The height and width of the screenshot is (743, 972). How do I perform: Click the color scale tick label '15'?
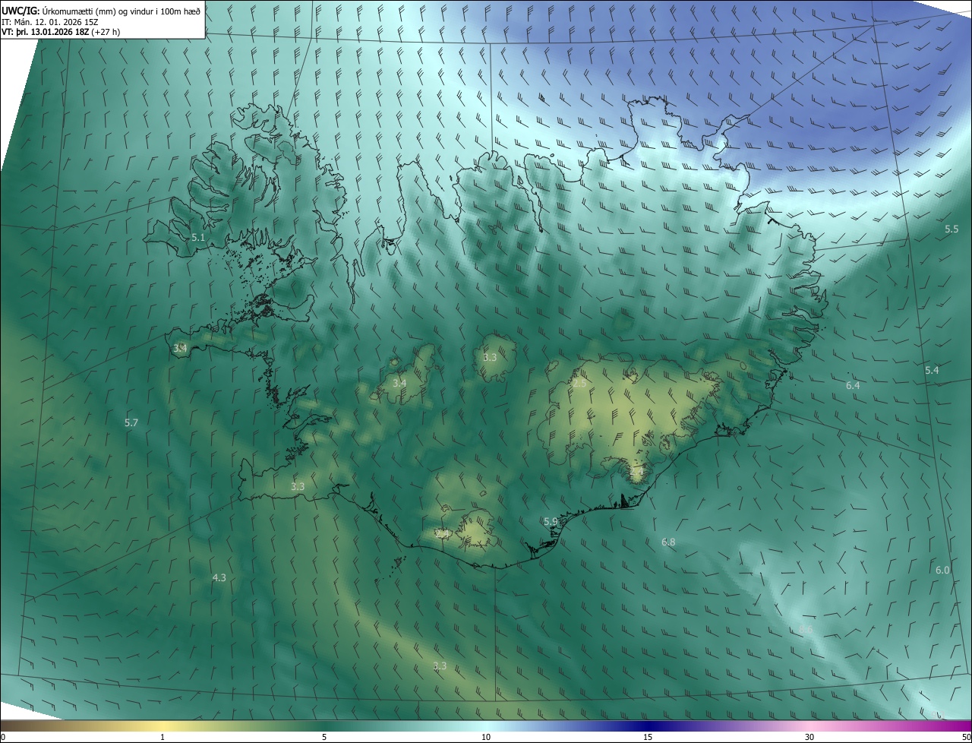[x=648, y=737]
